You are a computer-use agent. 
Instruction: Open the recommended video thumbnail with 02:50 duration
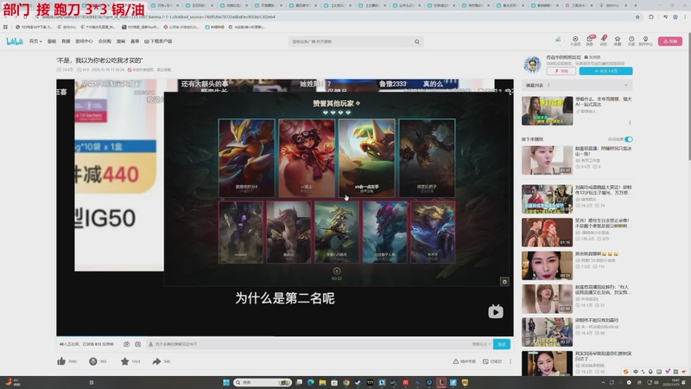point(547,298)
